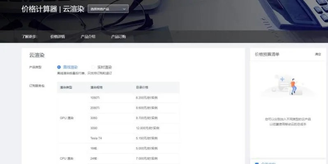The image size is (328, 164).
Task: Select the 实时渲染 radio button
Action: (94, 67)
